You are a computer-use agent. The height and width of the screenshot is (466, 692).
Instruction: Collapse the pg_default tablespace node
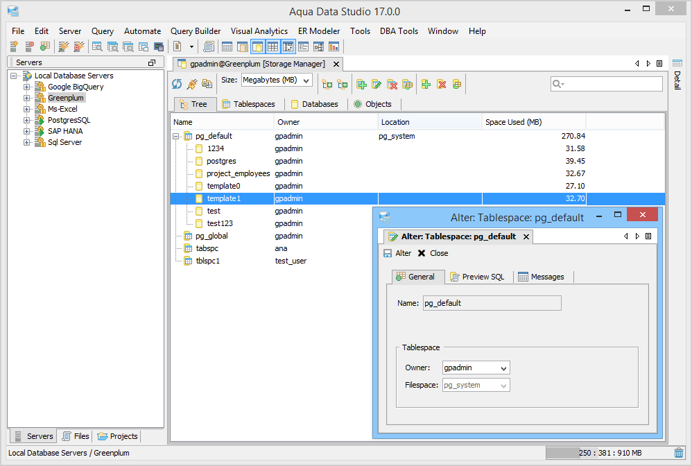(x=175, y=137)
